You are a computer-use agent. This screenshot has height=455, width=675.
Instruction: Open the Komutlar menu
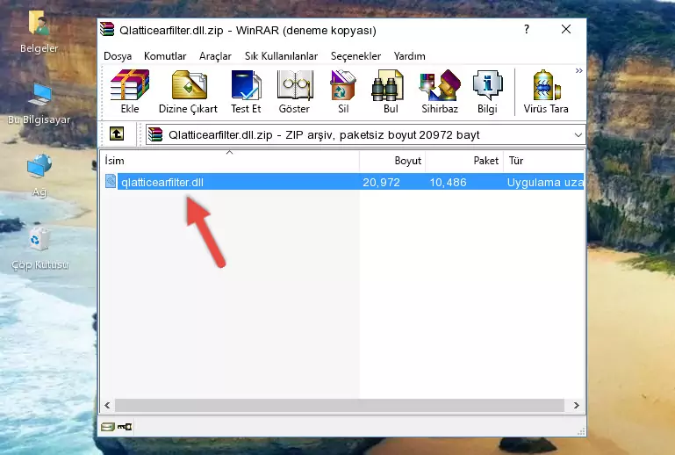(165, 56)
